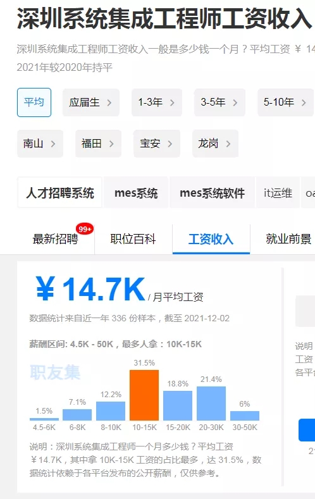Choose the 福田 district chip
Viewport: 315px width, 499px height.
[x=98, y=144]
